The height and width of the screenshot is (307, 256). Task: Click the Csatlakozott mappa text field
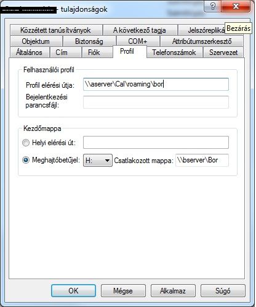(202, 160)
